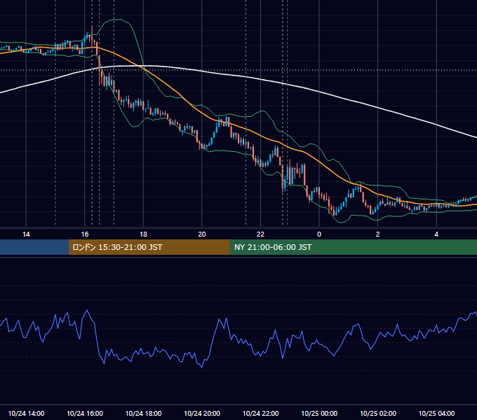Click the hour label 16 on price chart axis

[85, 234]
